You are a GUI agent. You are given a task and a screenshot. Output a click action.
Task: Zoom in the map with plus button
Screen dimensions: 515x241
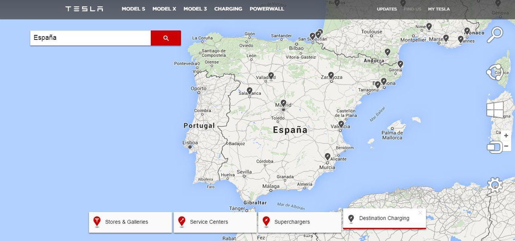click(x=506, y=136)
